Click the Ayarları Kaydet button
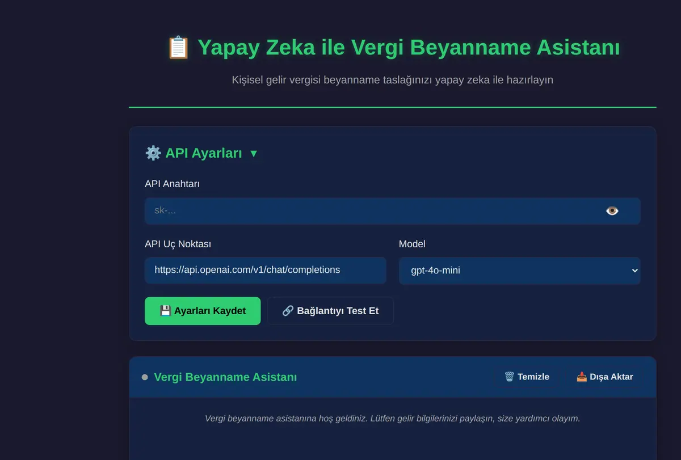The height and width of the screenshot is (460, 681). (x=203, y=311)
